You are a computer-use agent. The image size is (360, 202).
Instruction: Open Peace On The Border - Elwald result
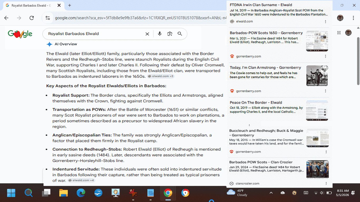(256, 102)
